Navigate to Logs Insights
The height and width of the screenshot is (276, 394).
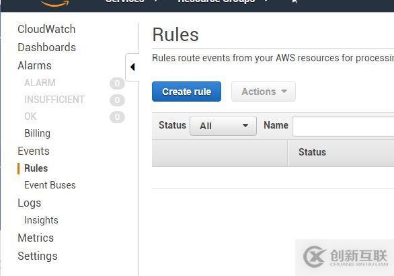point(41,220)
